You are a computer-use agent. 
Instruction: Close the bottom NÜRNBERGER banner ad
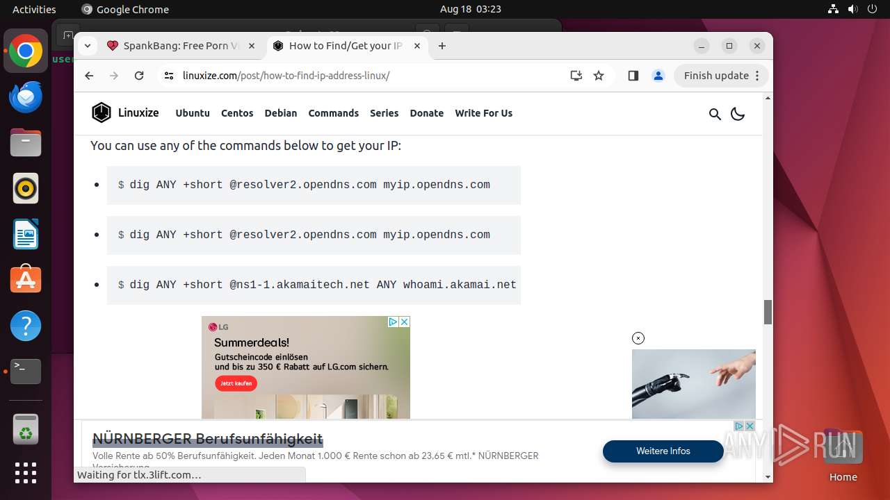point(750,426)
